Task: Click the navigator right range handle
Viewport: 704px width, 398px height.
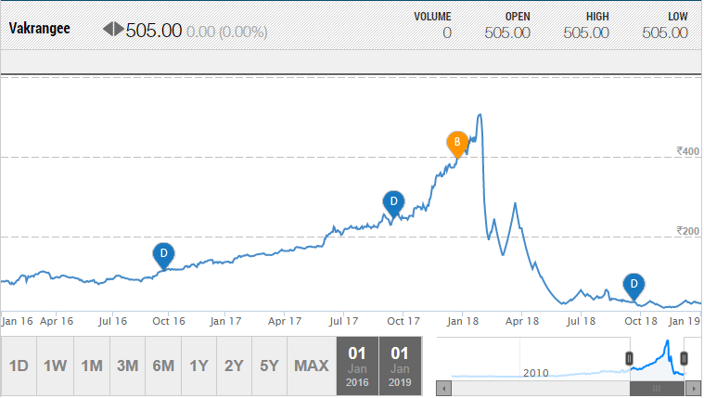Action: point(684,358)
